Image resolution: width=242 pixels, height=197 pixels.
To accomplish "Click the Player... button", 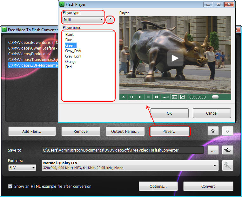I will (170, 131).
